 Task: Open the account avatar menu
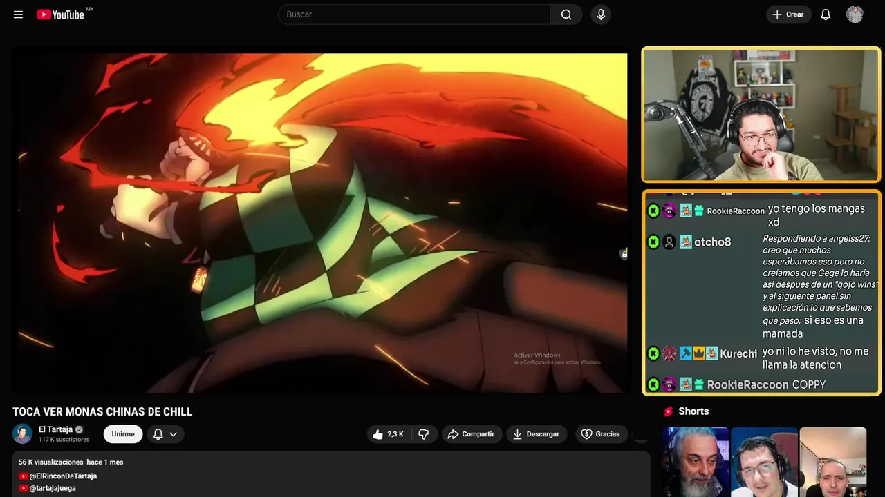(855, 14)
